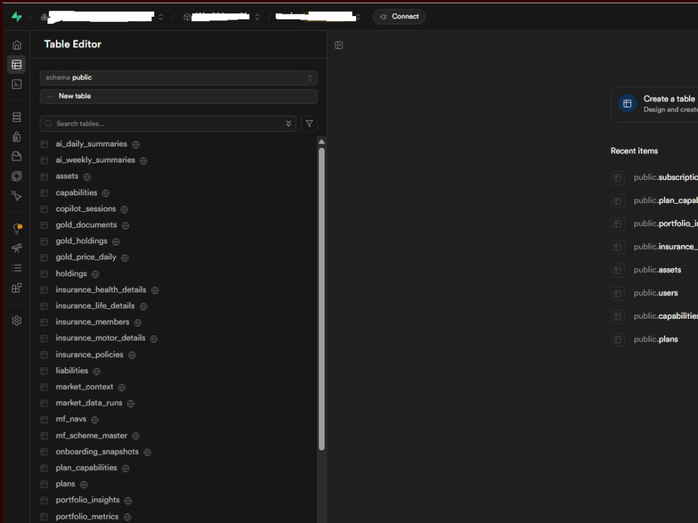Open the capabilities table

coord(76,192)
